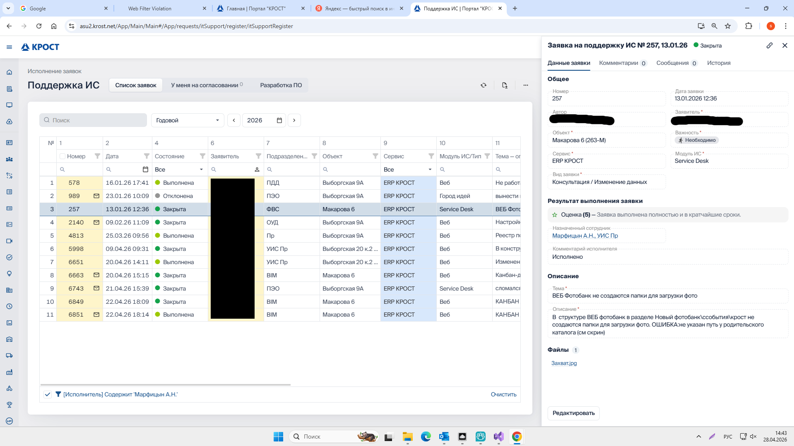Viewport: 794px width, 446px height.
Task: Open the calendar icon next to 2026
Action: pos(279,120)
